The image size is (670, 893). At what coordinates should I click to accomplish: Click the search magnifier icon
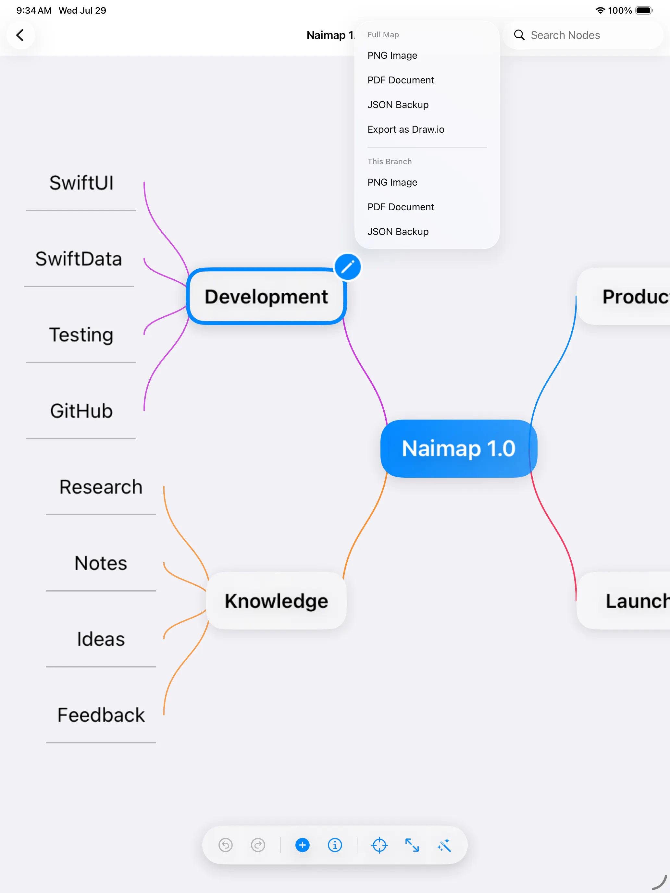(519, 35)
